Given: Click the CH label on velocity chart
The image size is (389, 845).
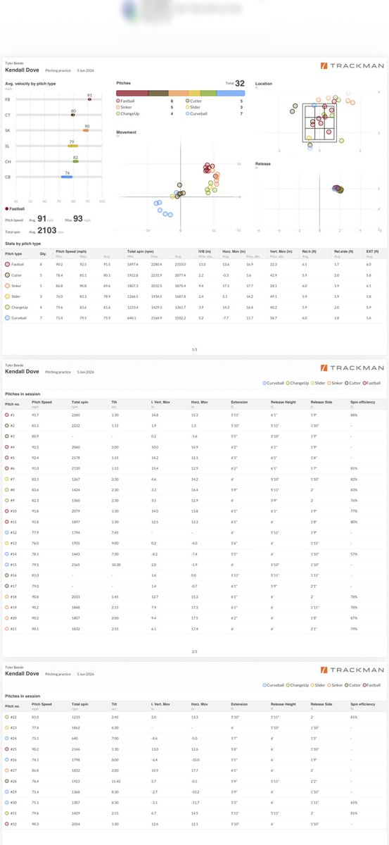Looking at the screenshot, I should click(x=8, y=161).
